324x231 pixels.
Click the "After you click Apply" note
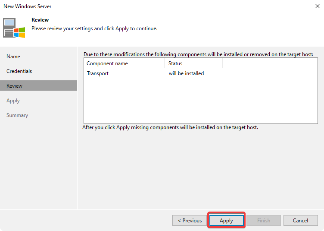coord(171,127)
